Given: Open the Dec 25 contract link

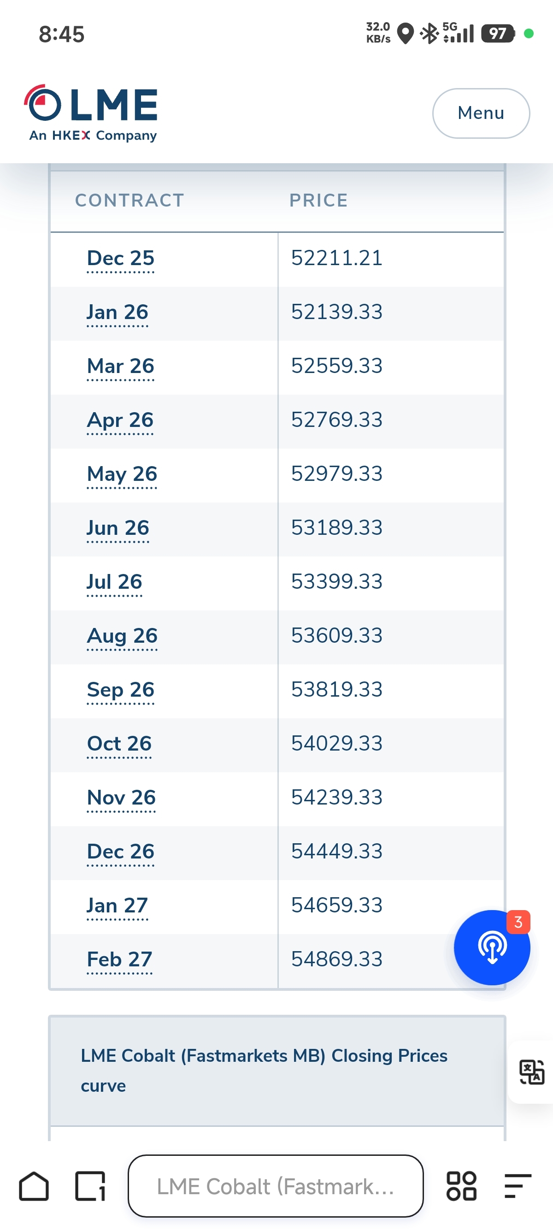Looking at the screenshot, I should (120, 259).
